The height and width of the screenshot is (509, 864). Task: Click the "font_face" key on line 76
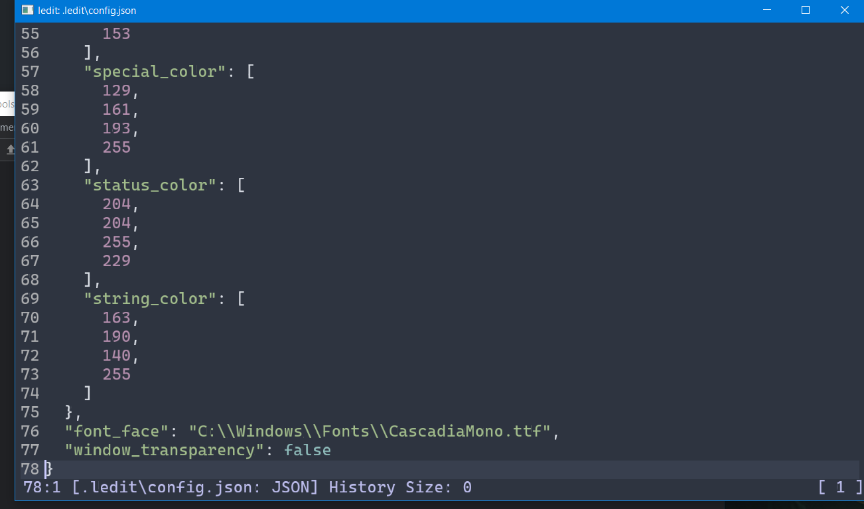(x=117, y=431)
